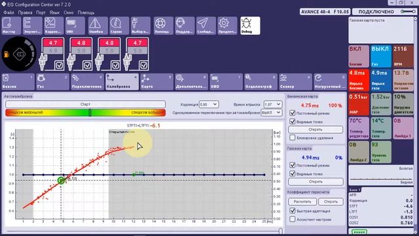Open the Сервис toolbar button
Image resolution: width=419 pixels, height=236 pixels.
(x=119, y=26)
